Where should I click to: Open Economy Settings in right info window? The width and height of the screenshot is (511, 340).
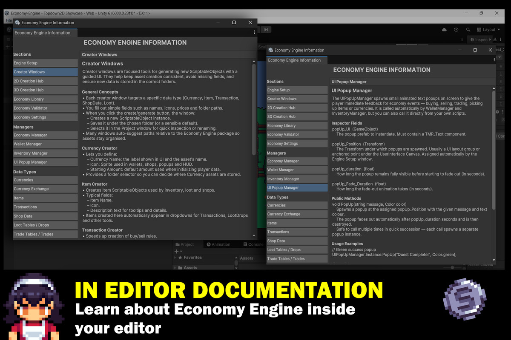297,144
